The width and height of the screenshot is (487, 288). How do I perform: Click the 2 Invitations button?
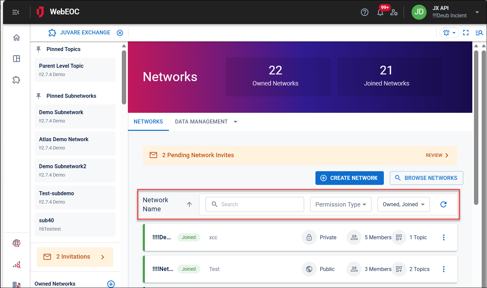click(75, 257)
